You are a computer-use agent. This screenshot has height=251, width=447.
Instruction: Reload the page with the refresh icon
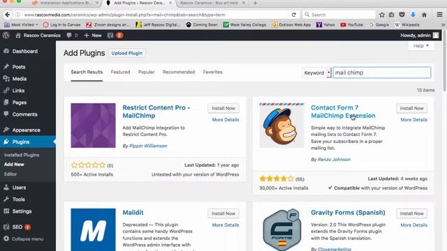(294, 15)
